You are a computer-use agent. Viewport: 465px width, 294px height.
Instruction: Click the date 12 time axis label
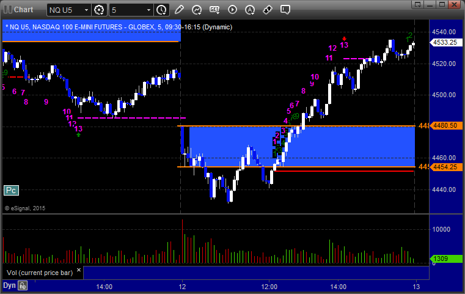pos(182,287)
